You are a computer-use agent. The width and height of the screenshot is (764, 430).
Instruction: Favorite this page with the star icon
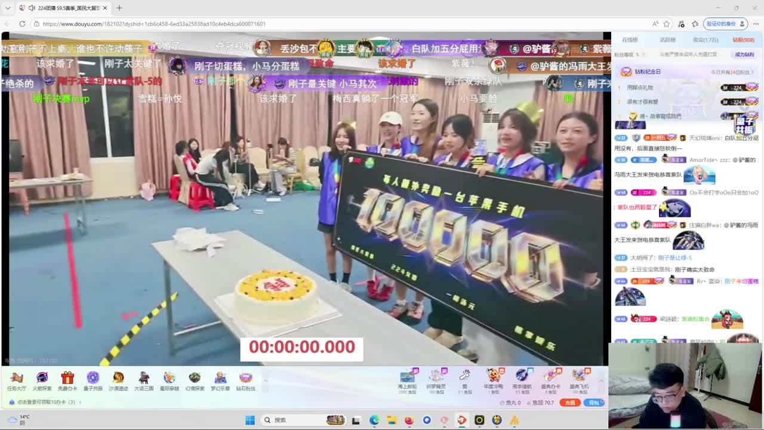pyautogui.click(x=667, y=24)
